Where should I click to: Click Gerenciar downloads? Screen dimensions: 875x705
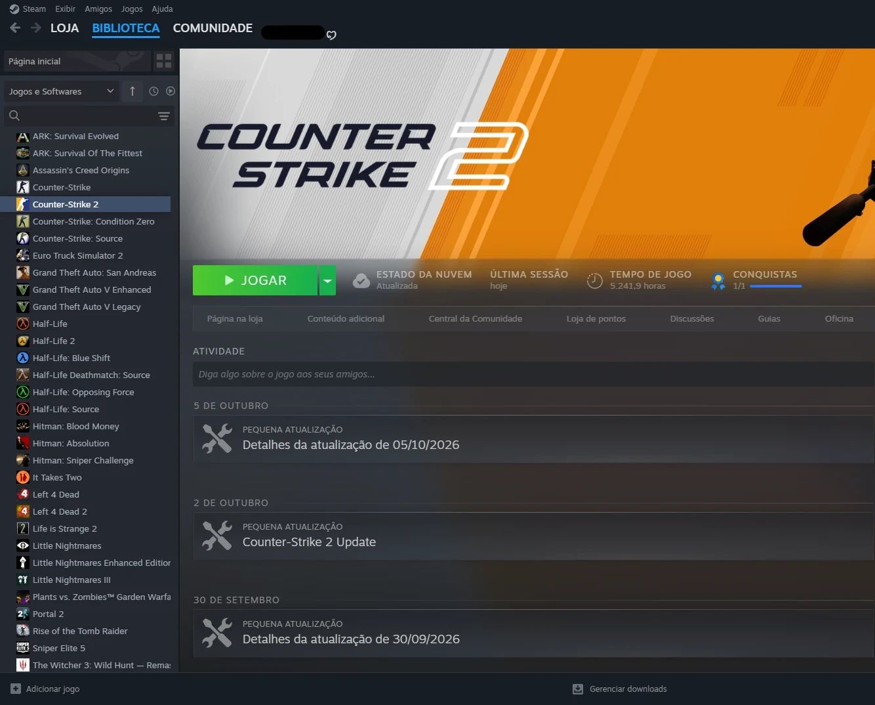[x=620, y=689]
